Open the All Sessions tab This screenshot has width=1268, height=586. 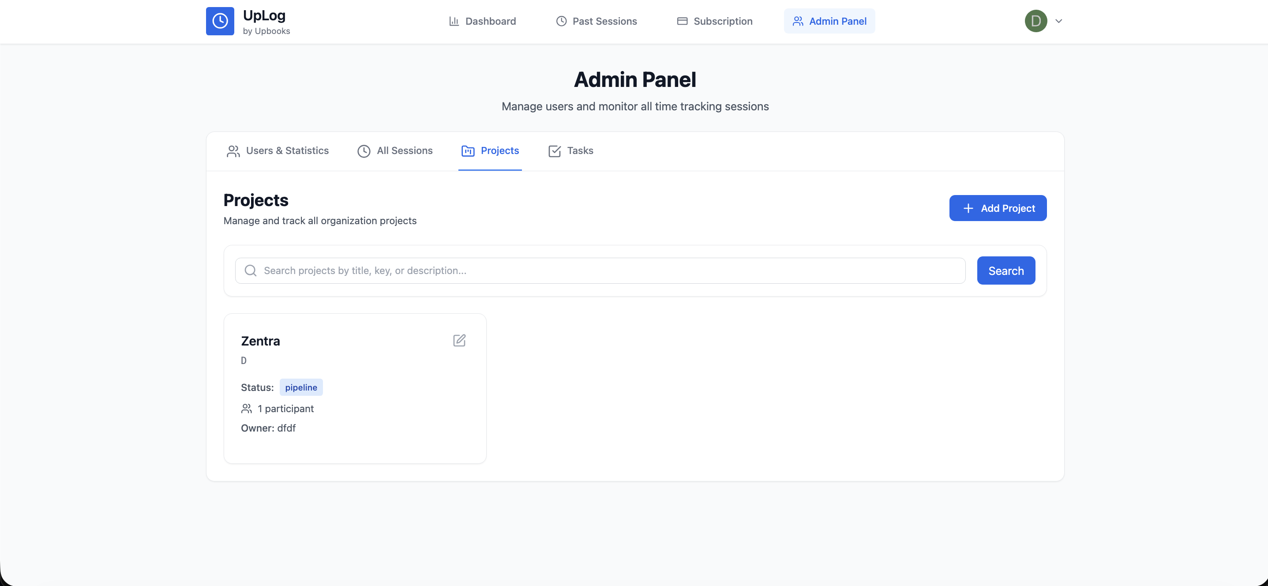[x=404, y=150]
